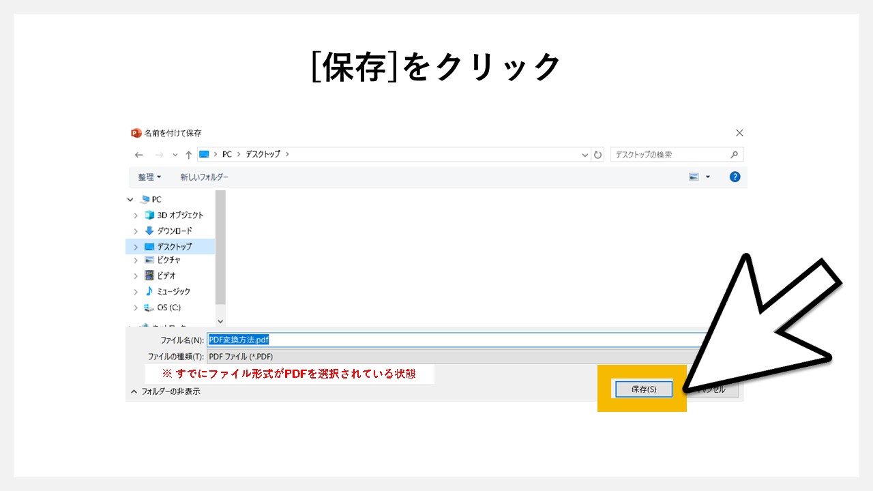Select the ピクチャ folder in the sidebar
This screenshot has height=491, width=873.
170,260
